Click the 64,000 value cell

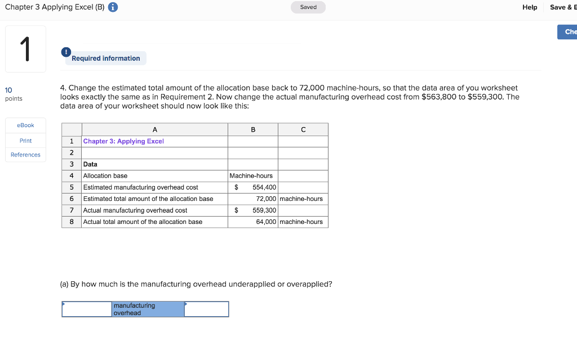pos(253,222)
